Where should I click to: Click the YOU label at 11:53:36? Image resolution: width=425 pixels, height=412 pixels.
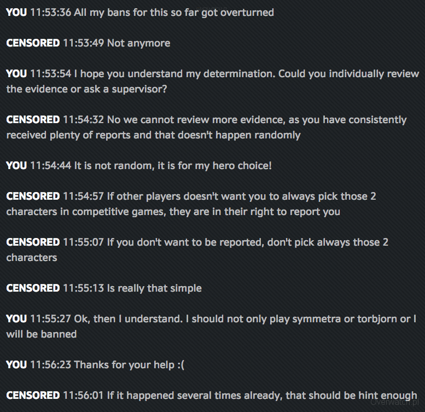coord(16,12)
